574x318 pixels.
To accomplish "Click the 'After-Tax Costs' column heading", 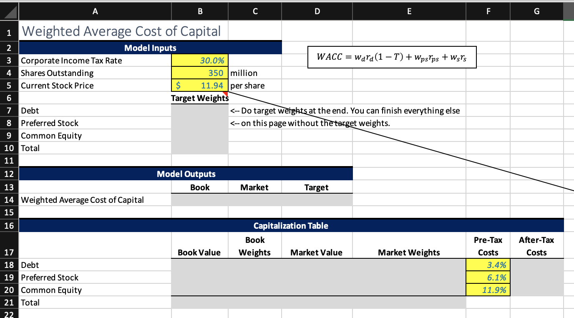I will 536,246.
